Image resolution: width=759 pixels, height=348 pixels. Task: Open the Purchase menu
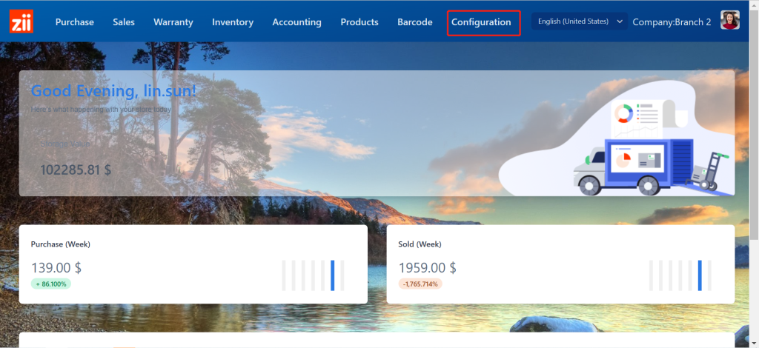pos(74,22)
